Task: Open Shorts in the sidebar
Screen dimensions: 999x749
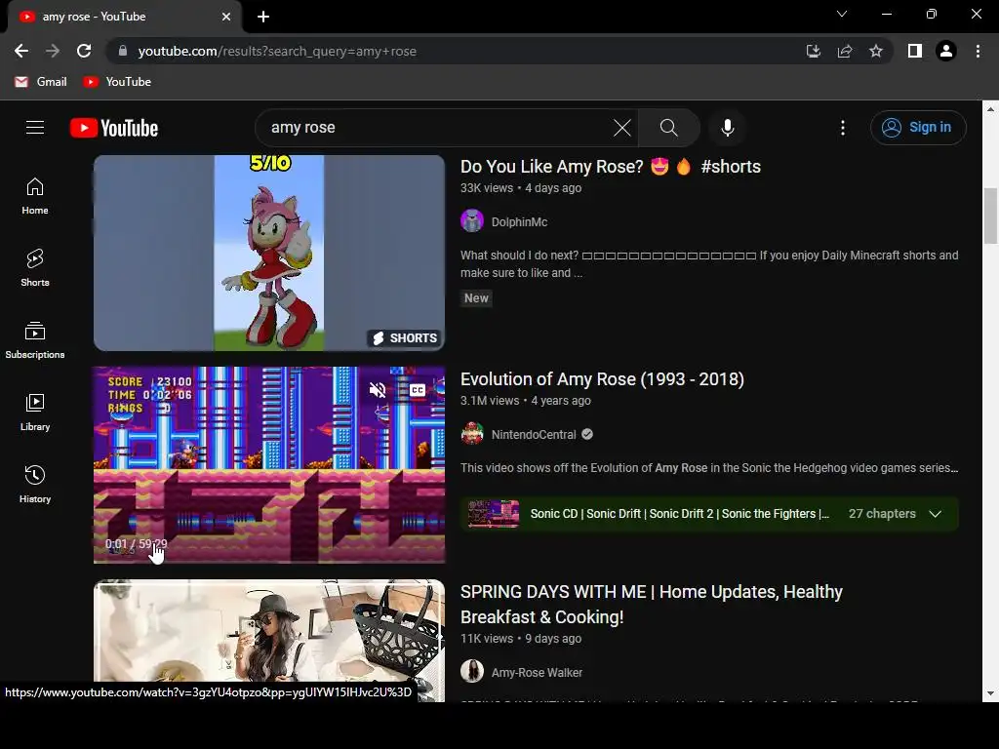Action: (x=35, y=268)
